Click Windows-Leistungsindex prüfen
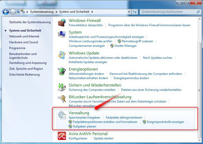This screenshot has height=144, width=203. click(x=90, y=41)
